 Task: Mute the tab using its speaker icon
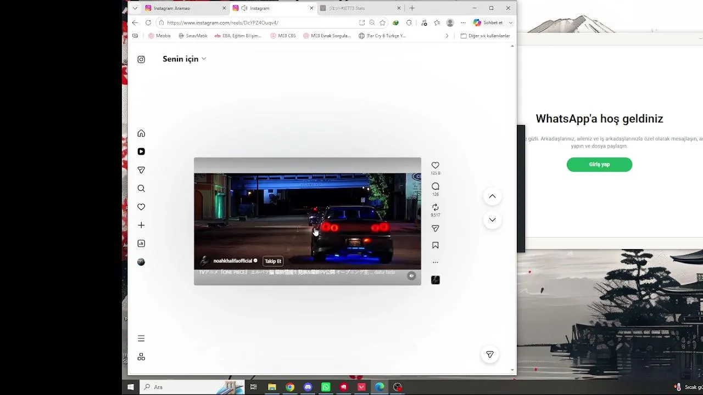coord(244,8)
